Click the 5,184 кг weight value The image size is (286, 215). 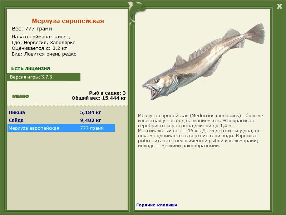[x=90, y=112]
